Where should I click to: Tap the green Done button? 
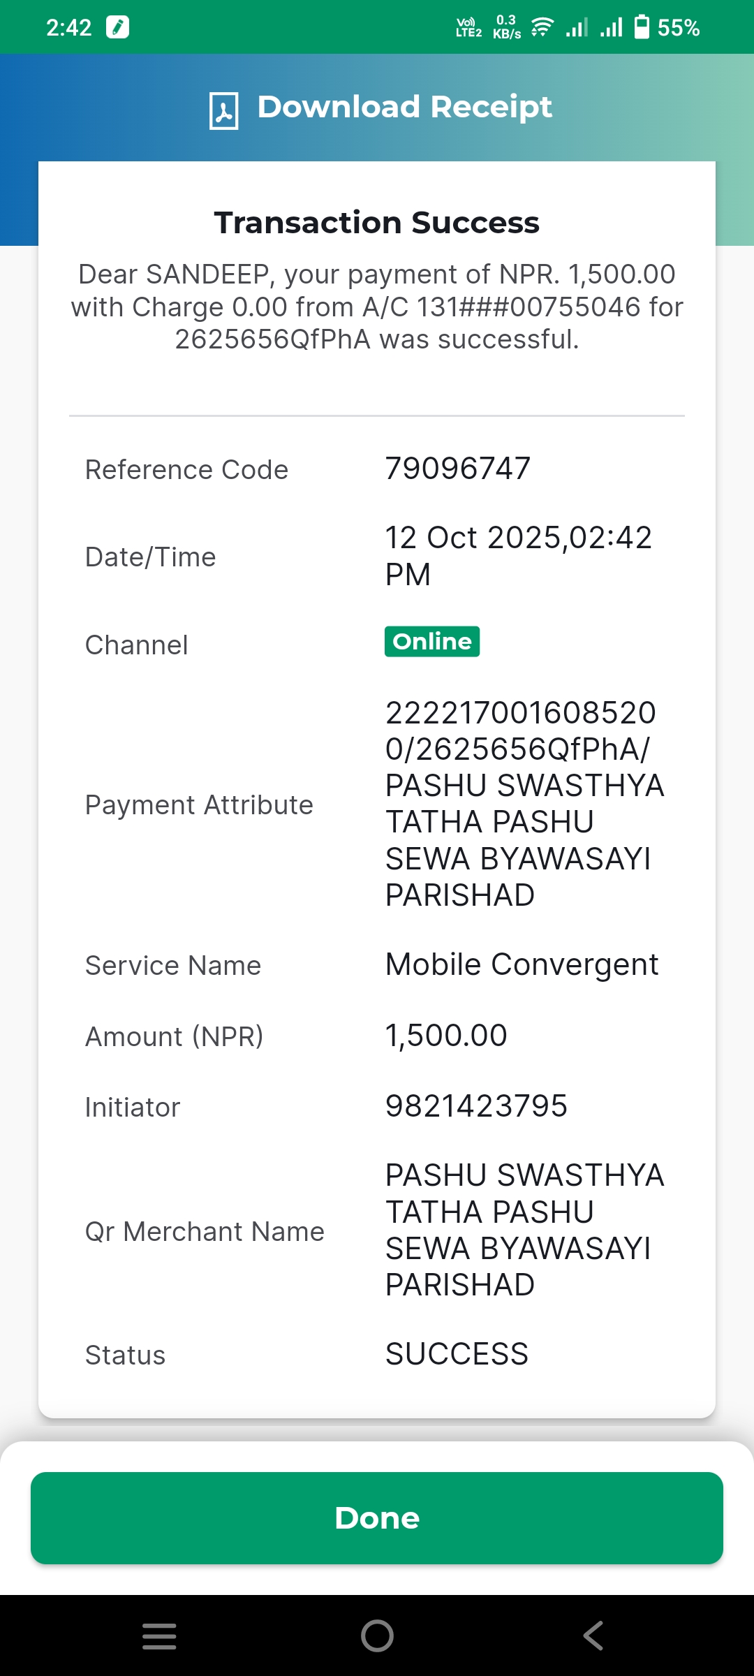pos(377,1518)
